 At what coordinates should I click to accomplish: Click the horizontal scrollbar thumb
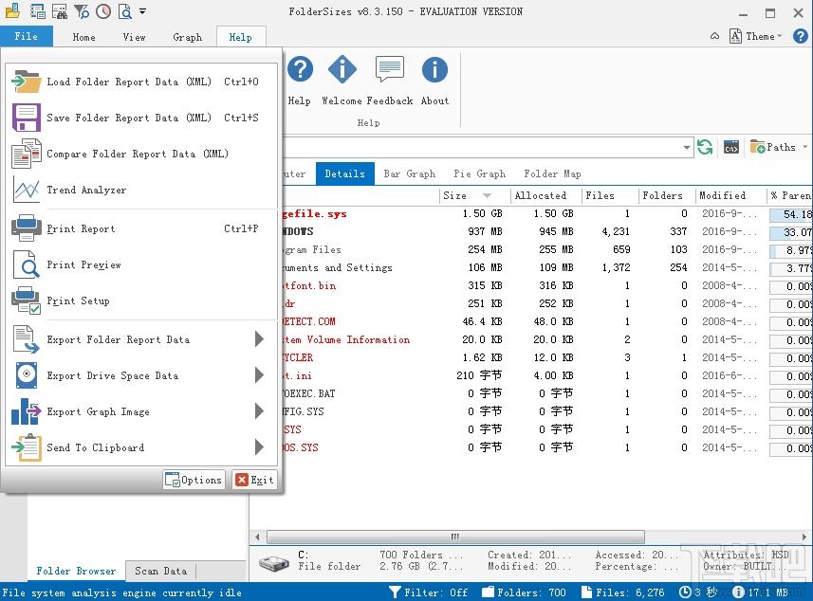(x=455, y=537)
